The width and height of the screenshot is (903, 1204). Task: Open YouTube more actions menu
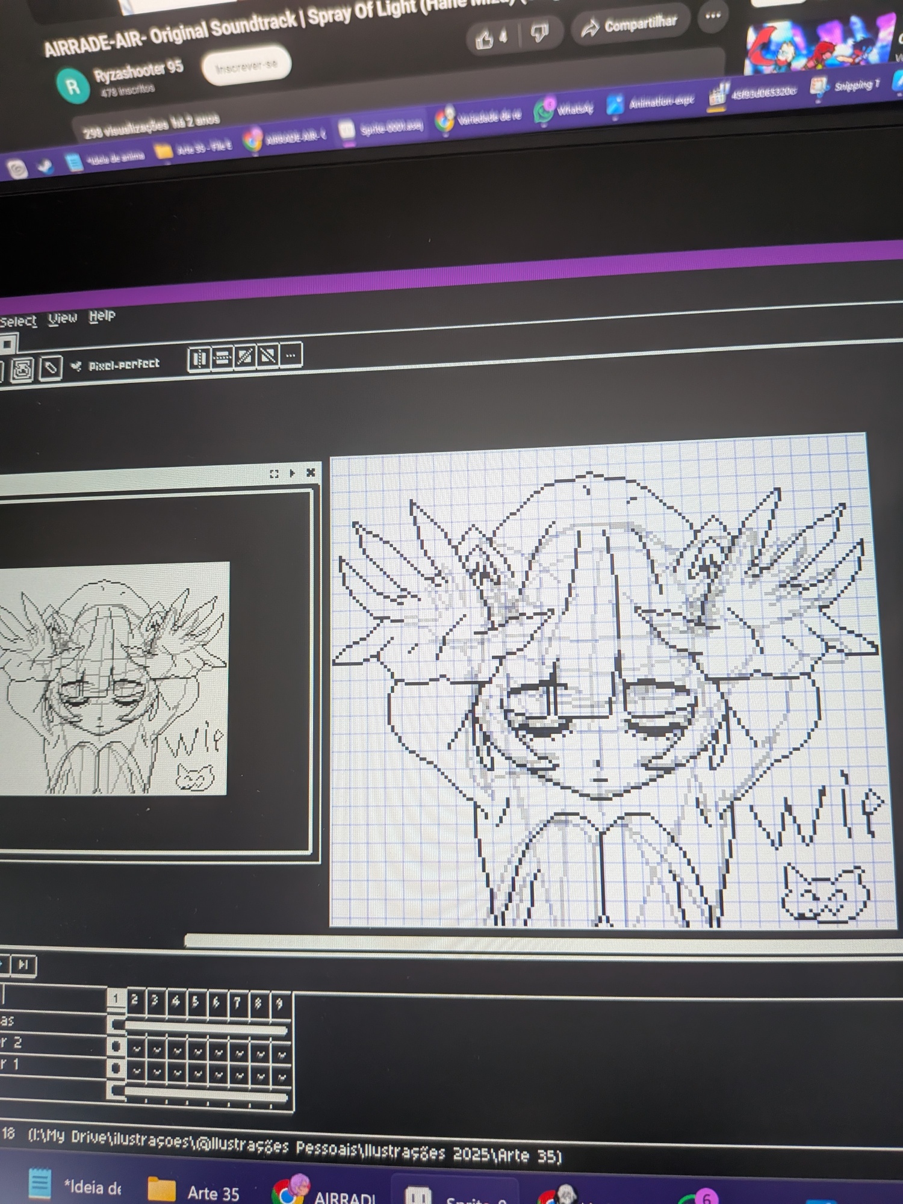713,16
